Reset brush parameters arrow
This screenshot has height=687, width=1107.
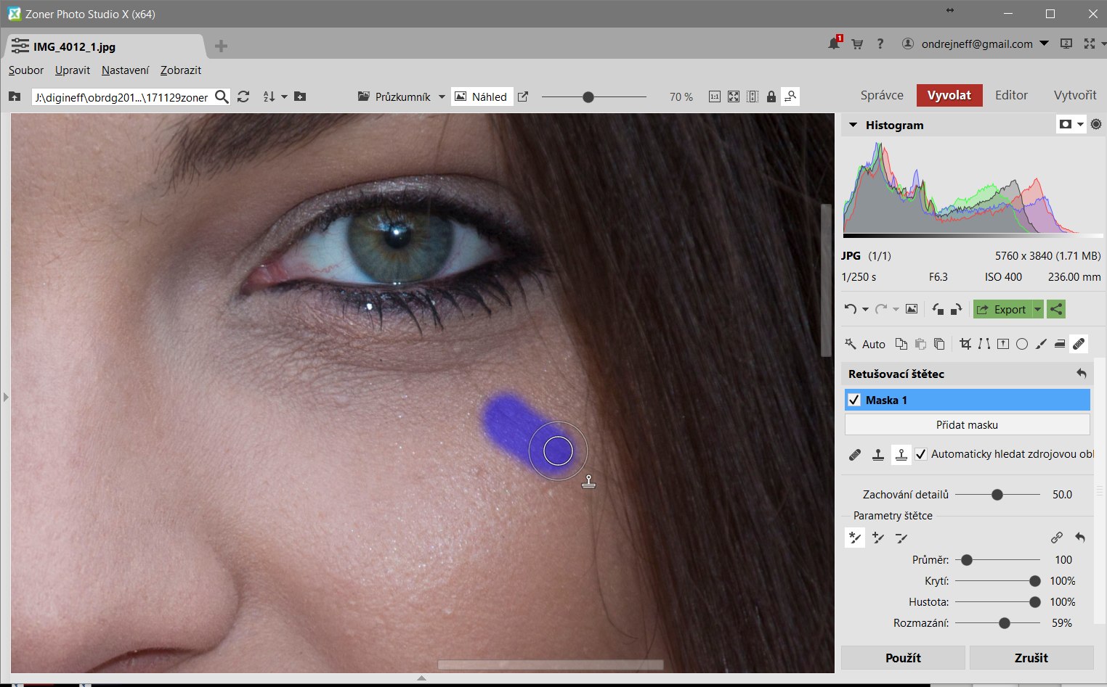[x=1080, y=538]
